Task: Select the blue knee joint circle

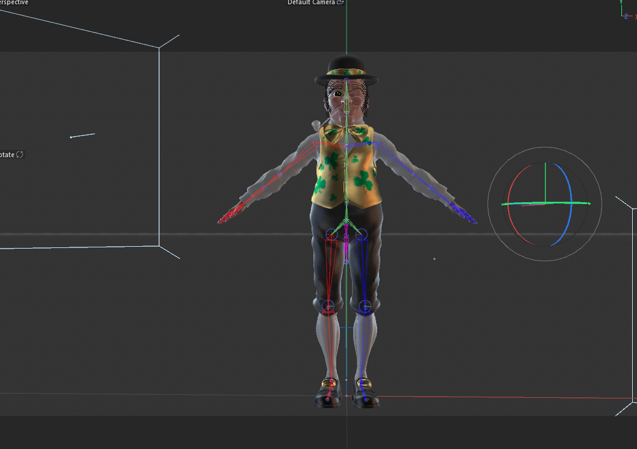Action: point(365,306)
